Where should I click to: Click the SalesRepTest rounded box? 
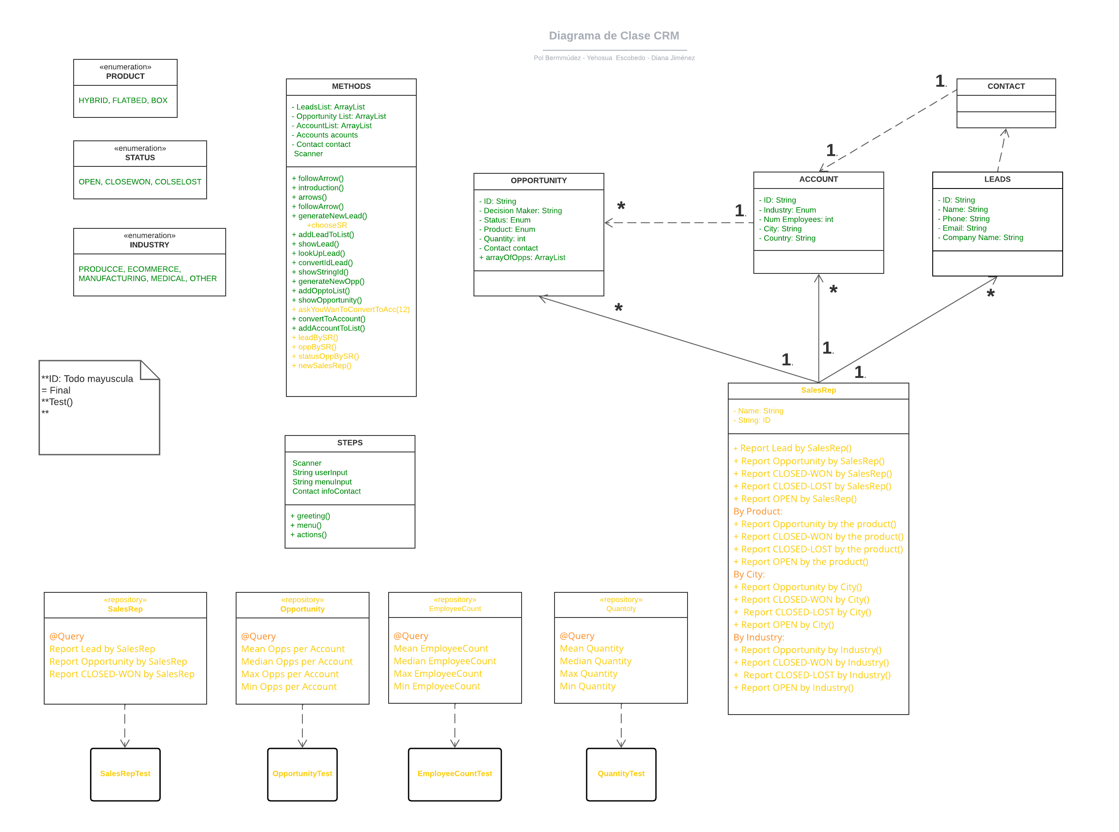click(125, 773)
